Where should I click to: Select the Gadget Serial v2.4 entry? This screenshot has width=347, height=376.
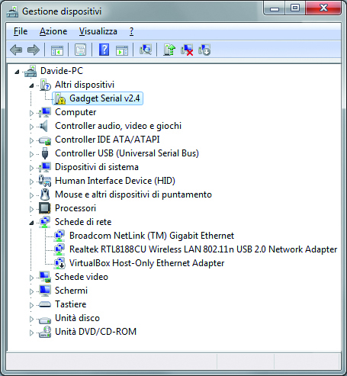coord(104,98)
